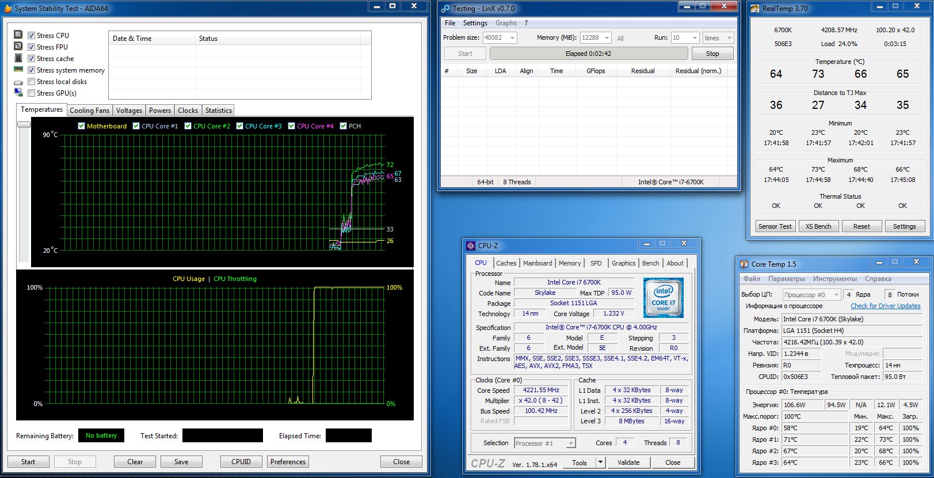Click the Sensor Test button in RealTemp
934x478 pixels.
[775, 226]
